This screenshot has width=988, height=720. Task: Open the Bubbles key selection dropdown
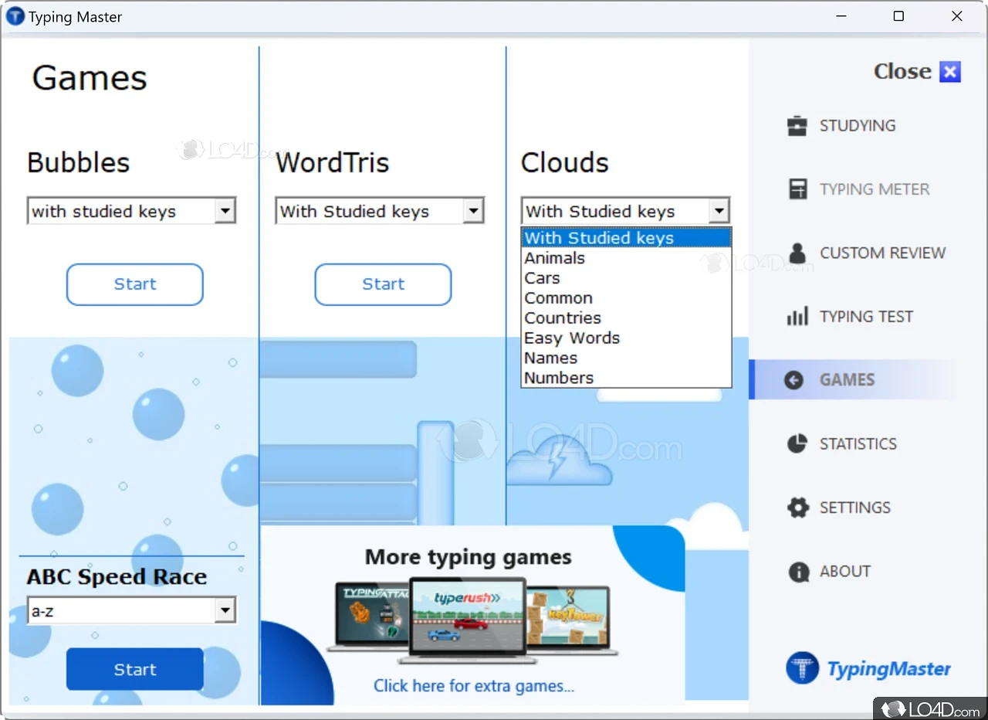tap(225, 210)
